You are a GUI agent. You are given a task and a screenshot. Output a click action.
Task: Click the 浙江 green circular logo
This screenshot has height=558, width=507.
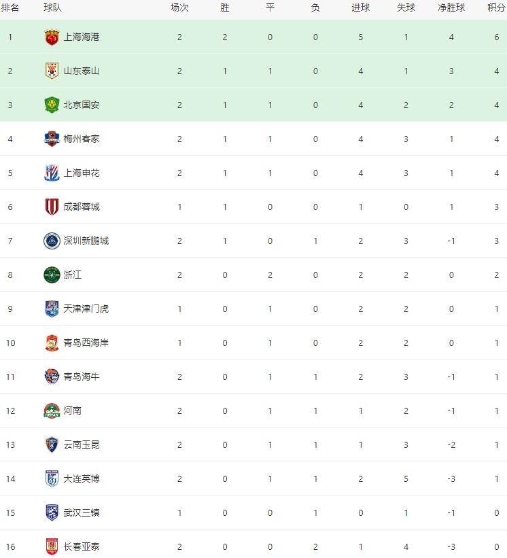tap(52, 275)
